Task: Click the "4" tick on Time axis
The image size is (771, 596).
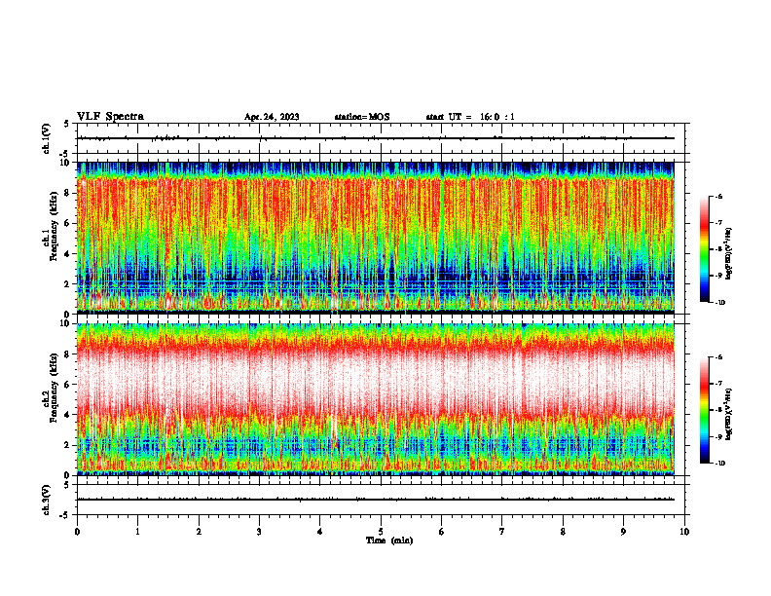Action: click(x=320, y=532)
